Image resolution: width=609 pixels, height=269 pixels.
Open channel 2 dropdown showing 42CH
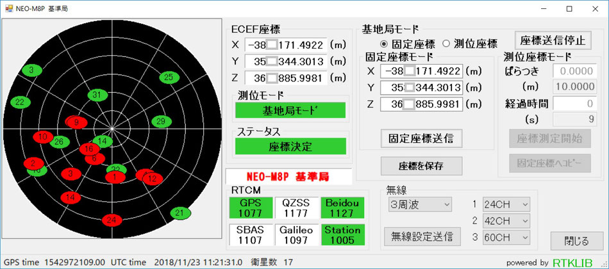click(506, 221)
